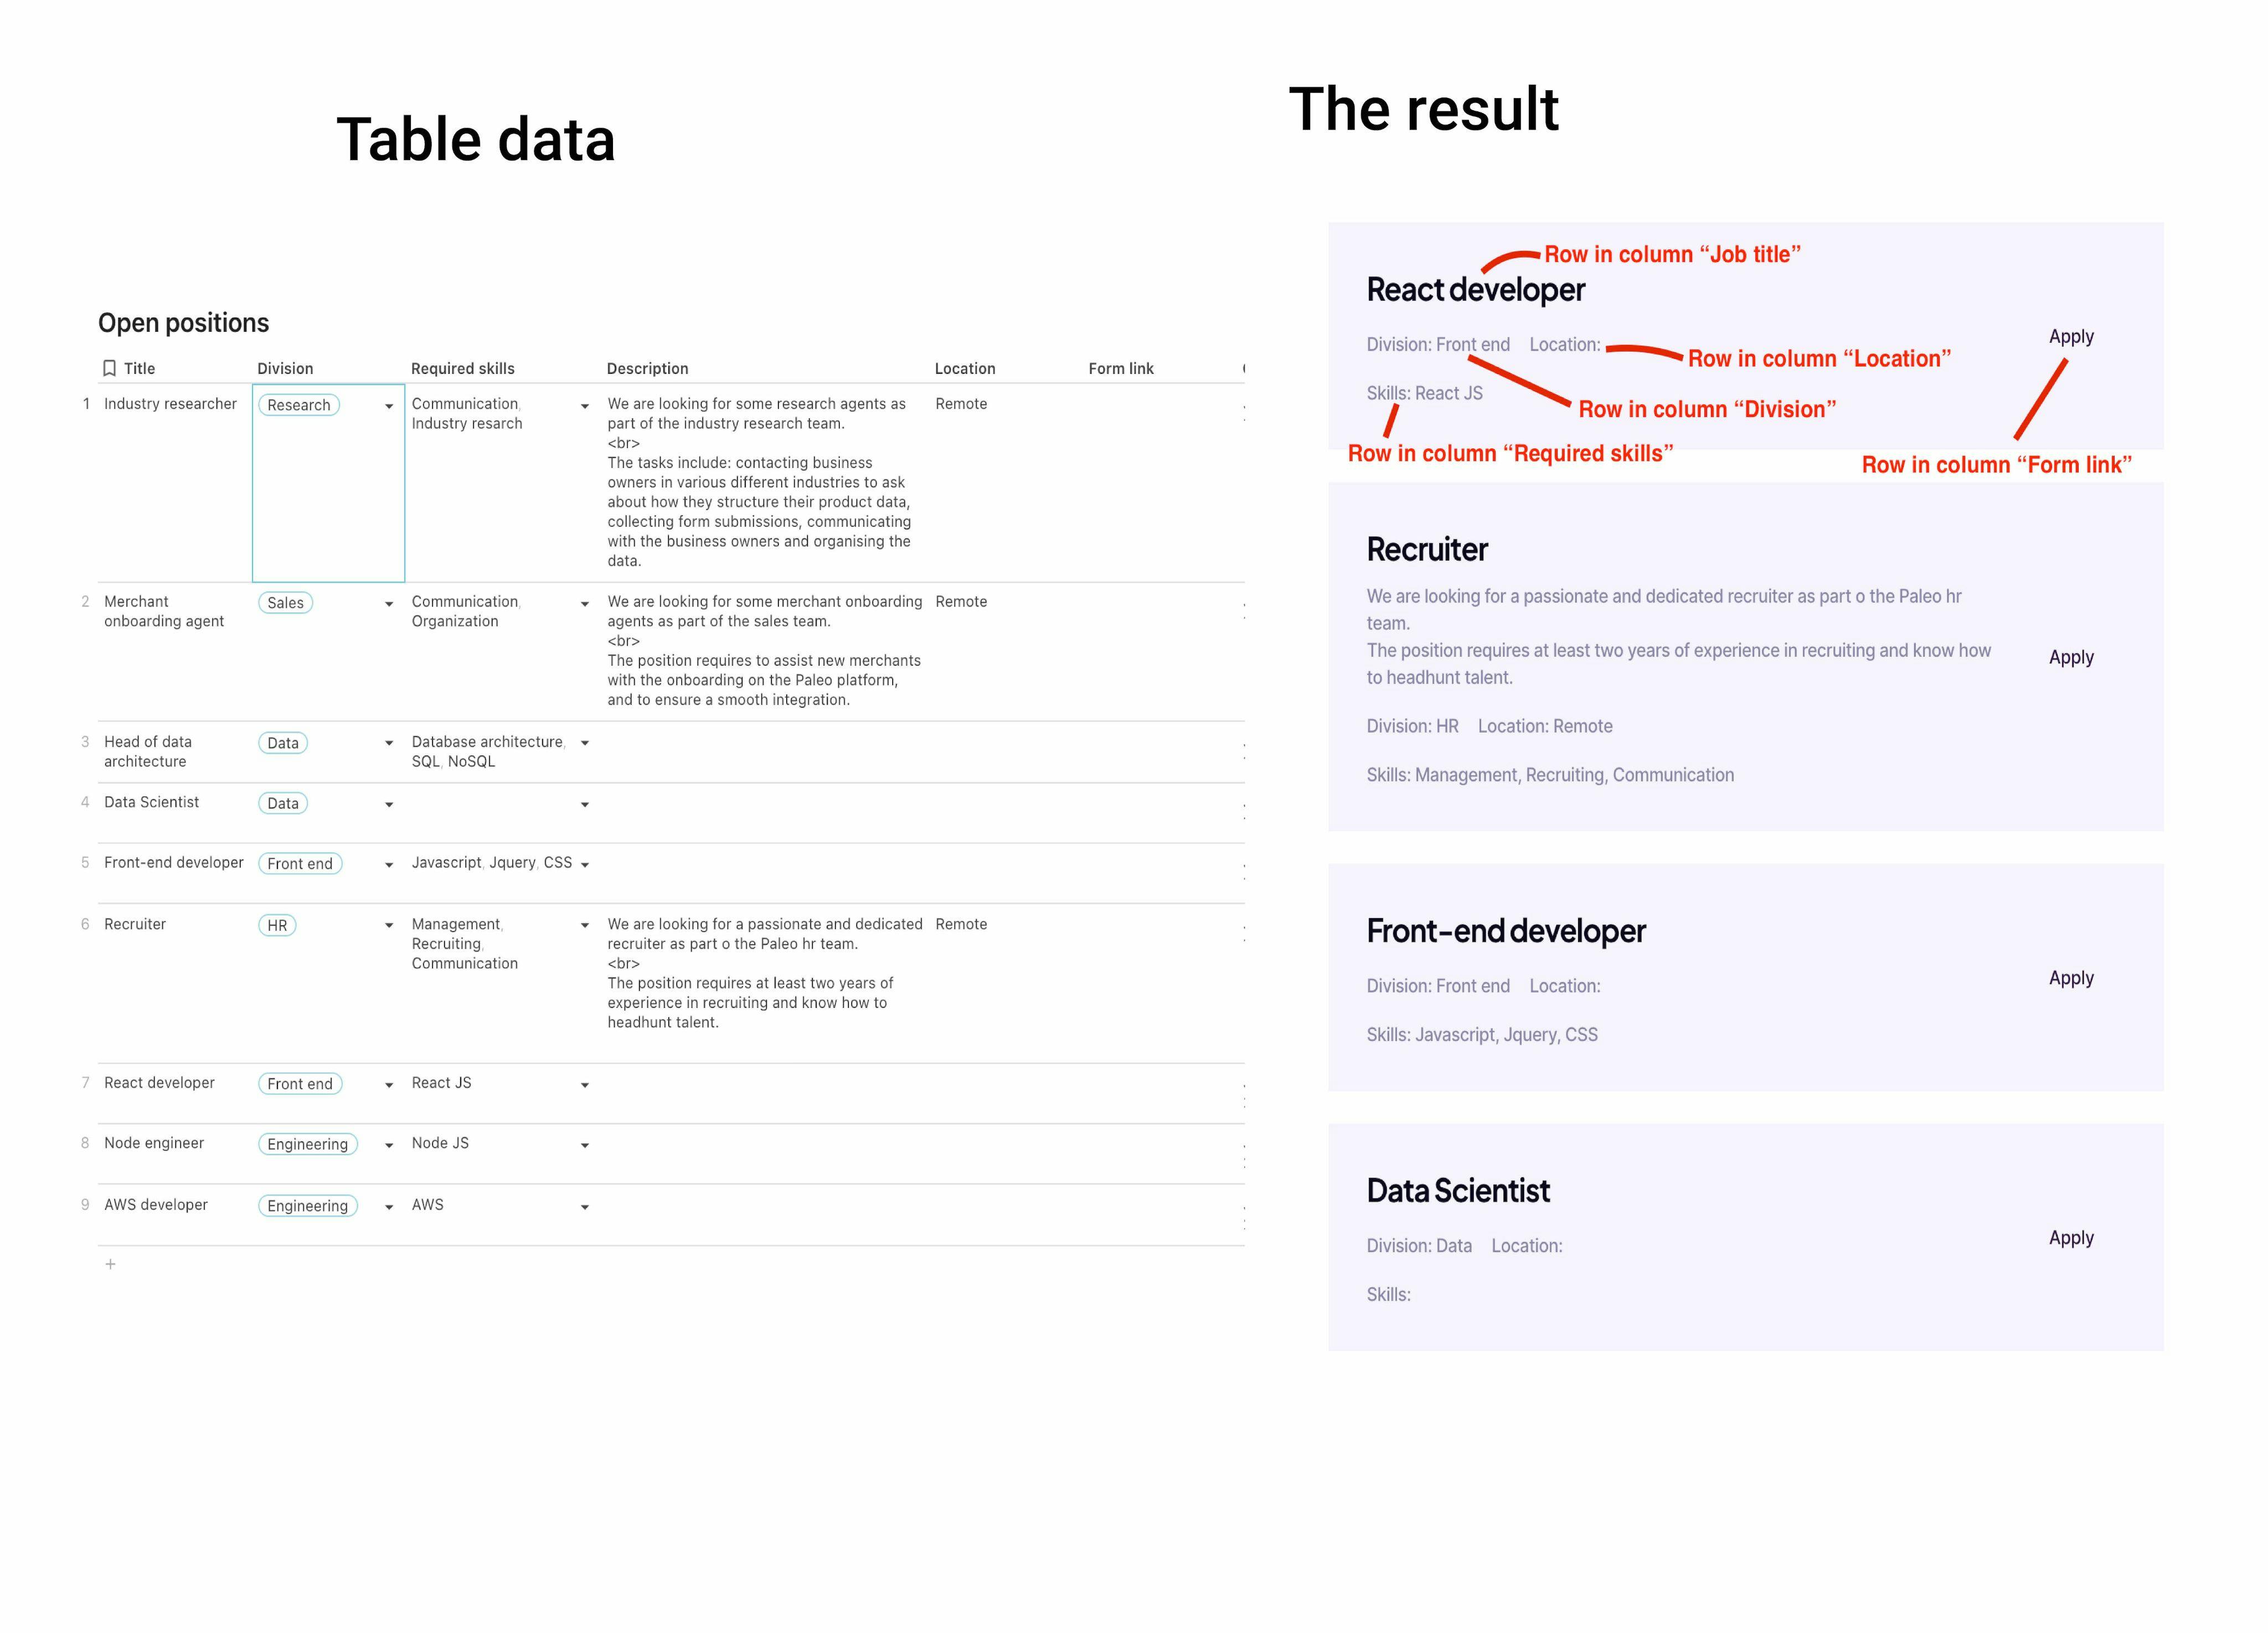The width and height of the screenshot is (2268, 1633).
Task: Open Division dropdown for Industry researcher row
Action: pyautogui.click(x=389, y=406)
